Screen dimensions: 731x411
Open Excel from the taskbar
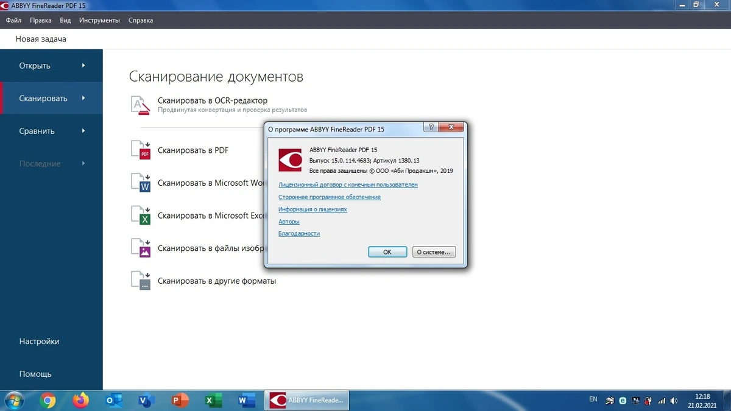coord(212,400)
